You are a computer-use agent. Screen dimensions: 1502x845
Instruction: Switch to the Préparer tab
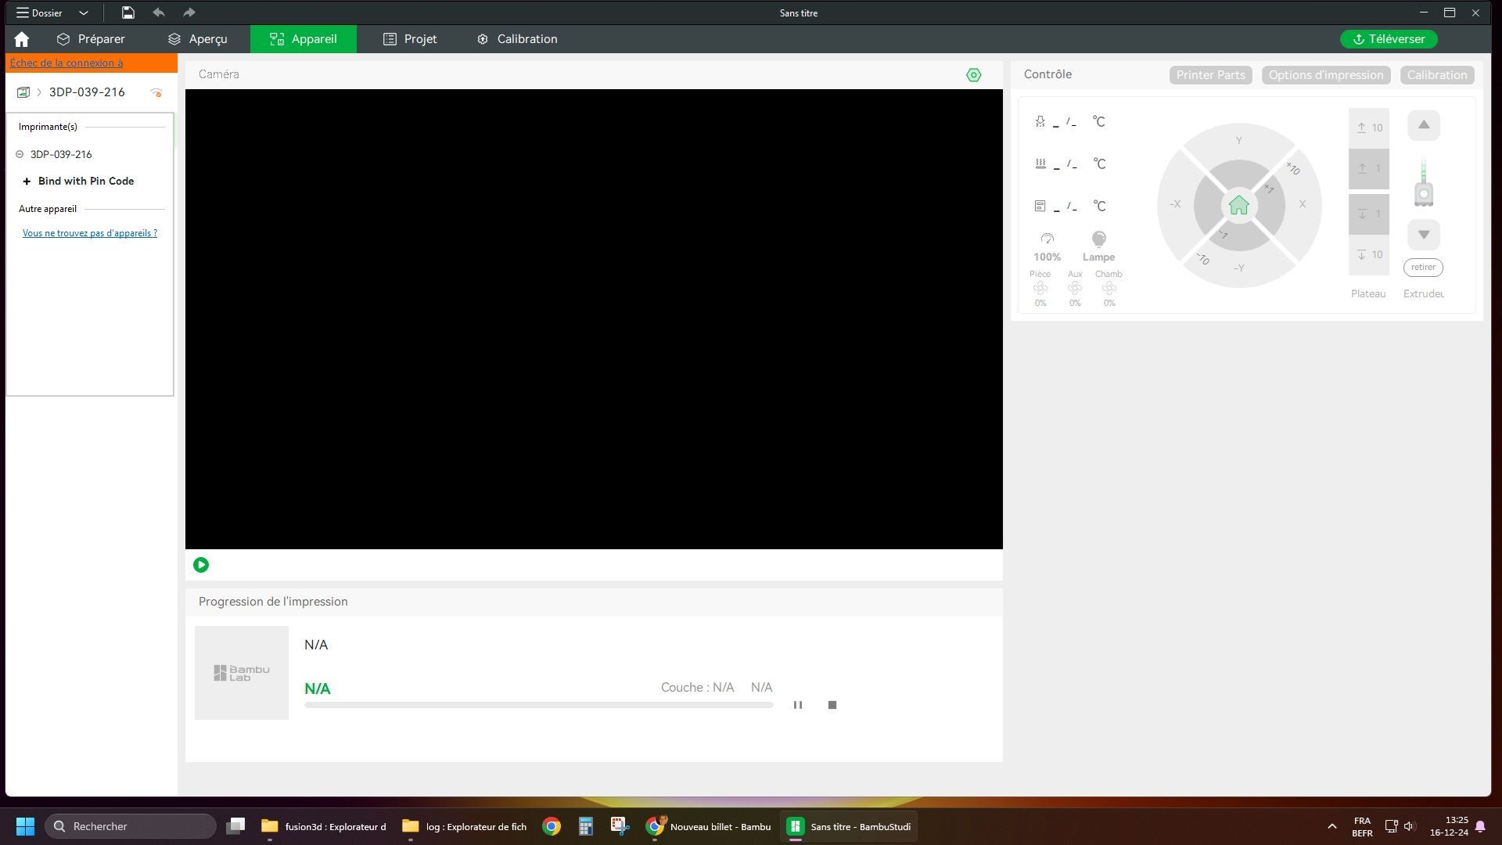91,39
